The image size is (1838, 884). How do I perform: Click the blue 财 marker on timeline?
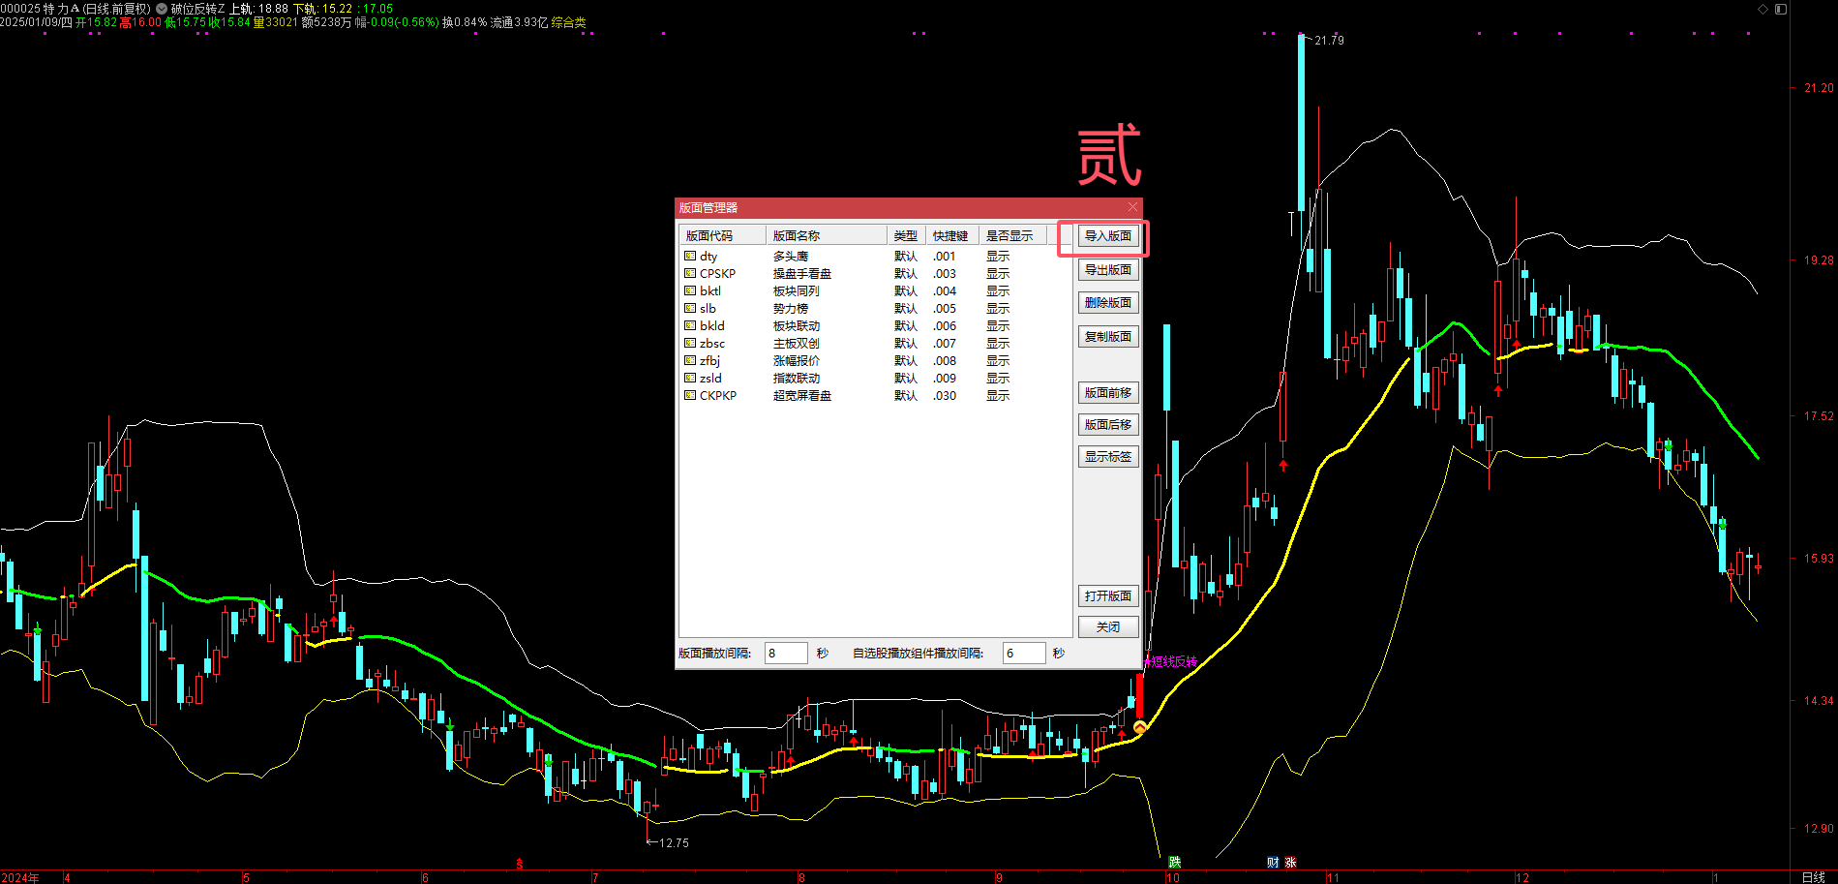1273,863
